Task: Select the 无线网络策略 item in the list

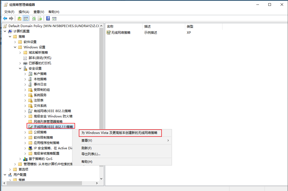Action: click(121, 32)
